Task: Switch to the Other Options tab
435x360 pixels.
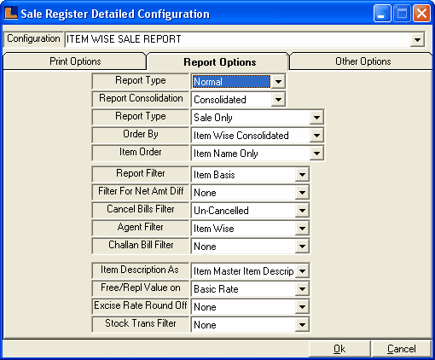Action: tap(362, 61)
